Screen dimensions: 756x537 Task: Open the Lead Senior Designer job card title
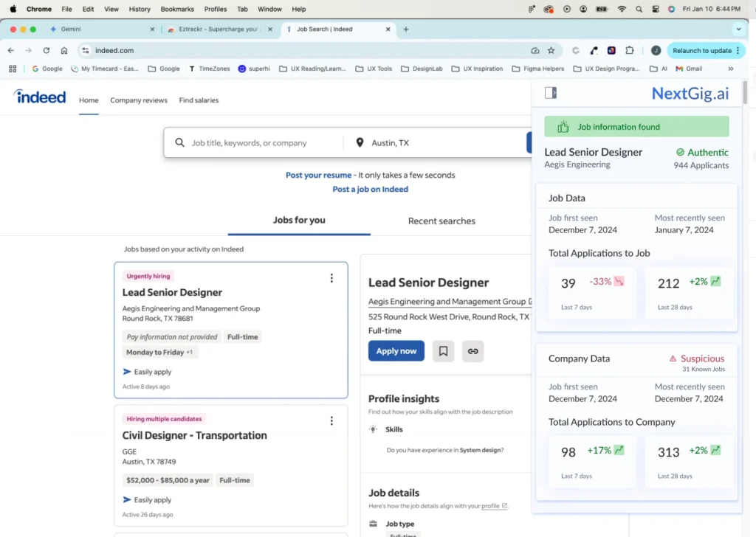click(172, 292)
